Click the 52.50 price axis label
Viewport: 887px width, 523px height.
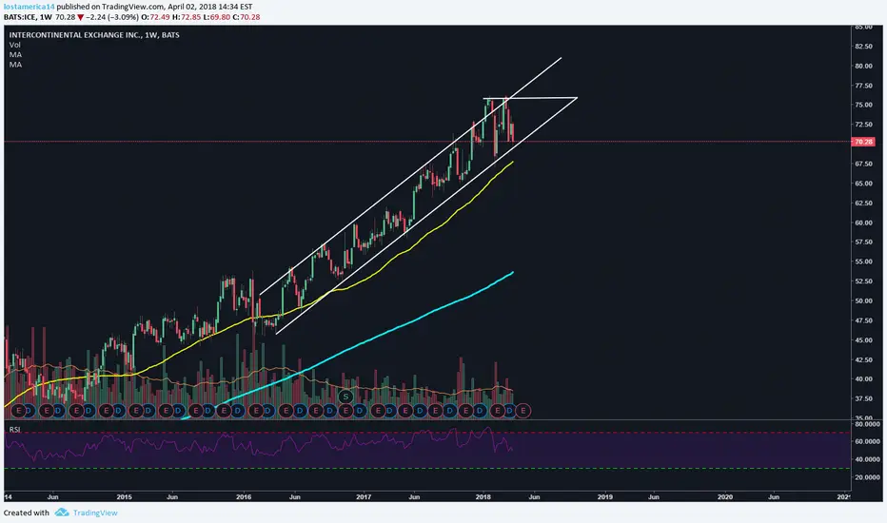863,281
